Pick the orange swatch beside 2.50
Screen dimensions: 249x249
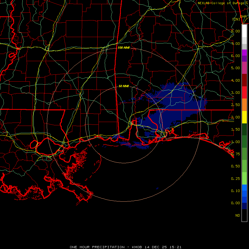point(244,105)
